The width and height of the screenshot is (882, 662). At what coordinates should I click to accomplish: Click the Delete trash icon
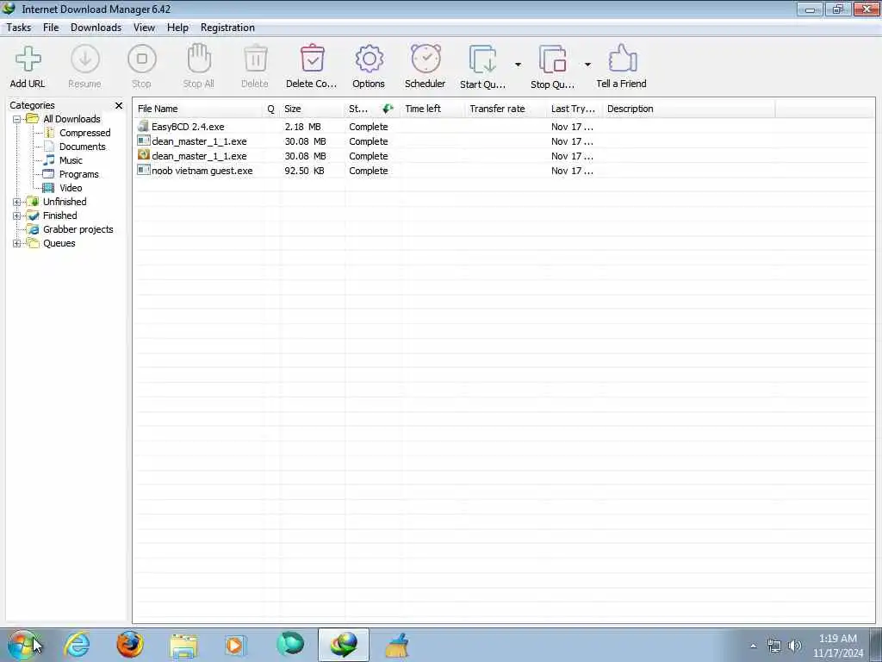pyautogui.click(x=255, y=59)
